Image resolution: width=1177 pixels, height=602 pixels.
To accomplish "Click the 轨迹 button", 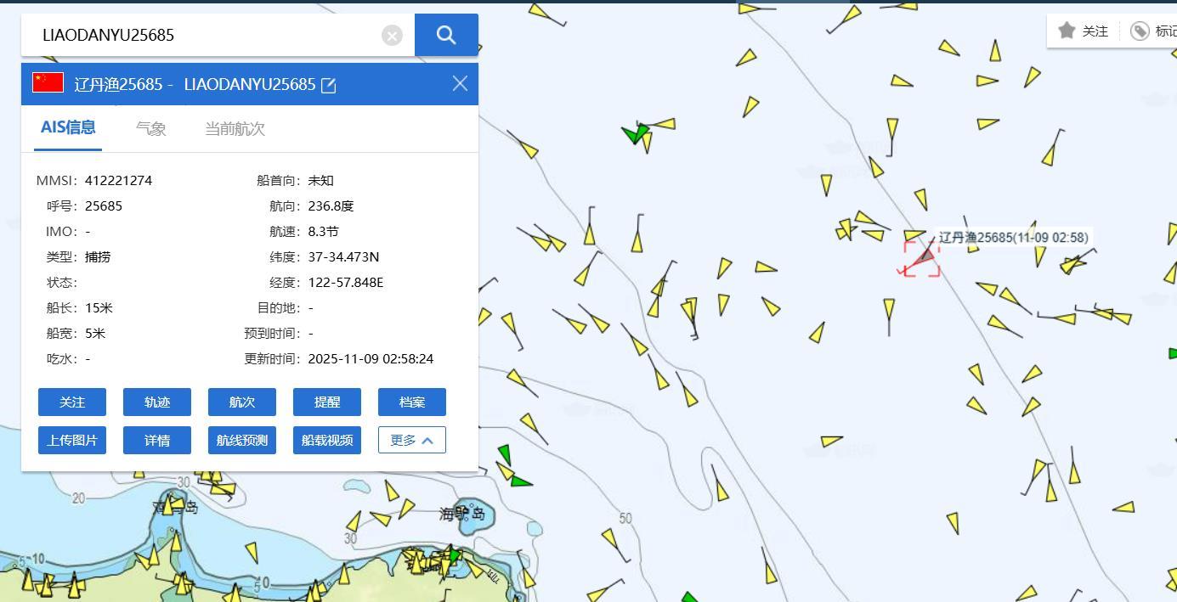I will click(157, 402).
